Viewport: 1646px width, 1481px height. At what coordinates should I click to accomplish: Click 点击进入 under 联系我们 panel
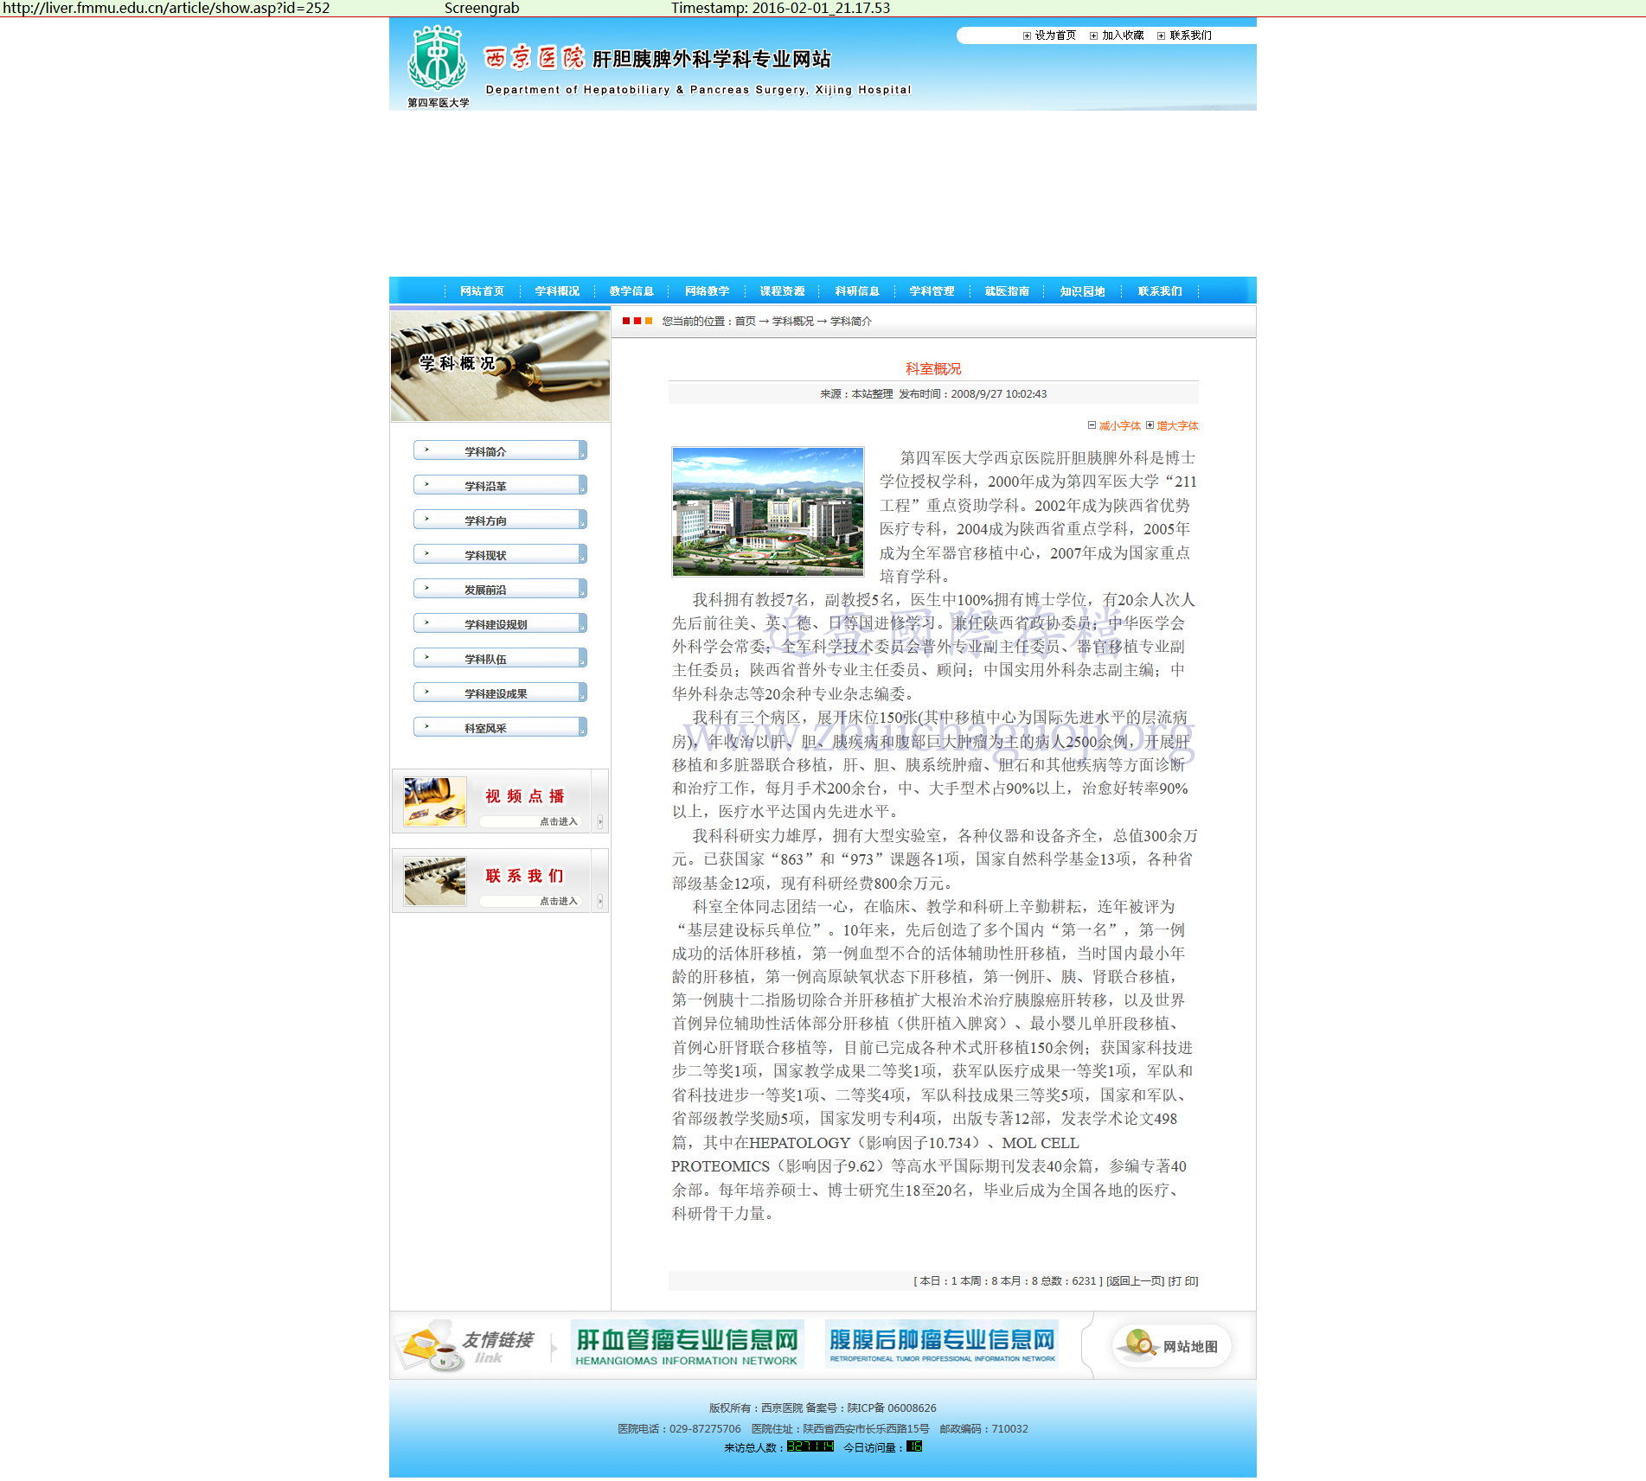[558, 901]
